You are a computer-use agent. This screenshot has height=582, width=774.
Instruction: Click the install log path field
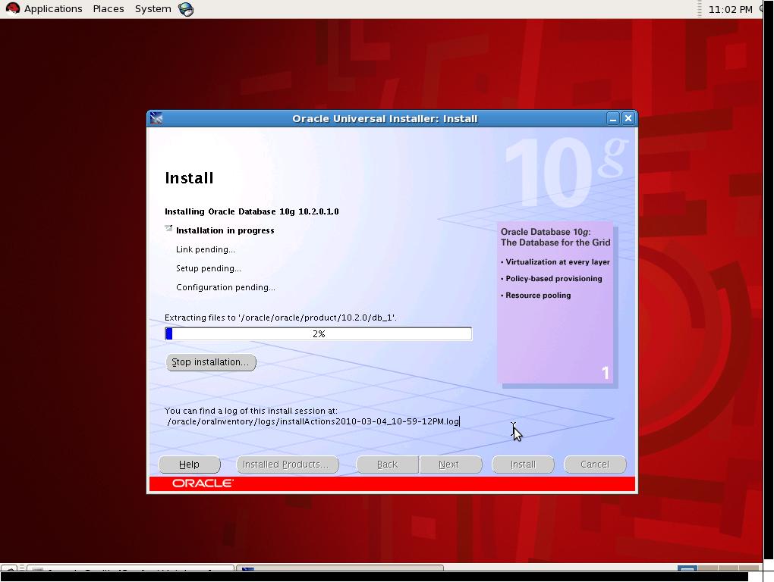[x=314, y=421]
